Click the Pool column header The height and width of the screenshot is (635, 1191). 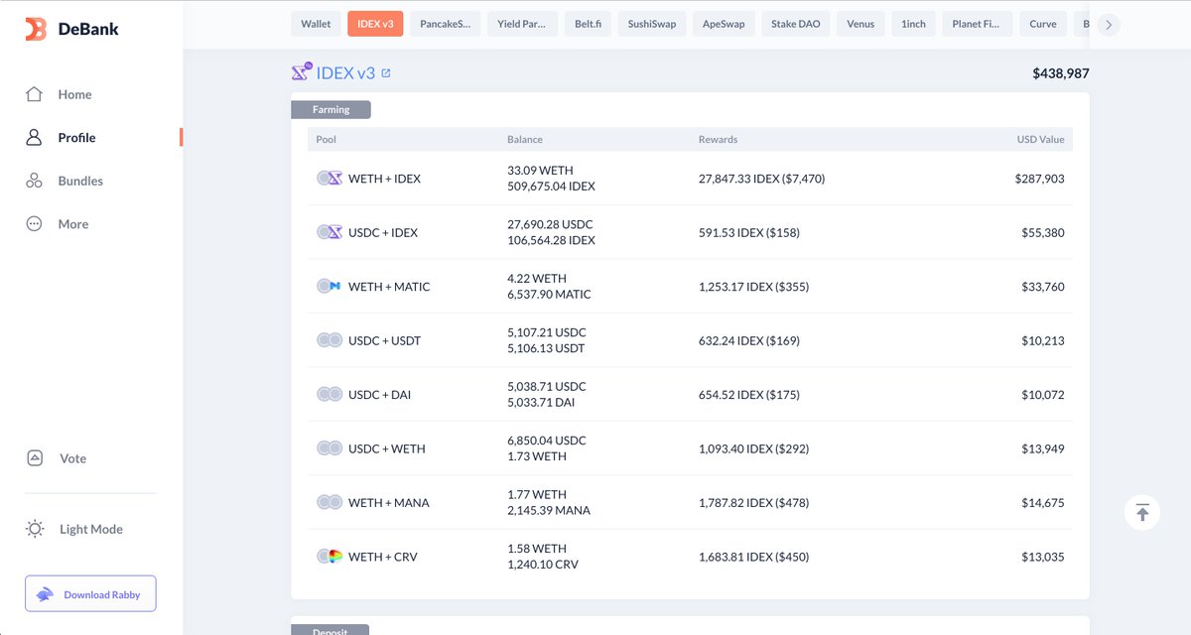point(326,140)
